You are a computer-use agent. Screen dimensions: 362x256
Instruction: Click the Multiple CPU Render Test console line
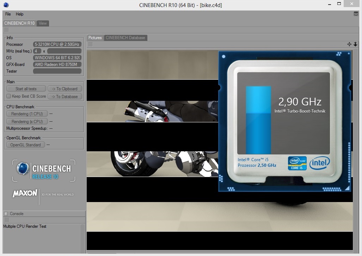[25, 226]
